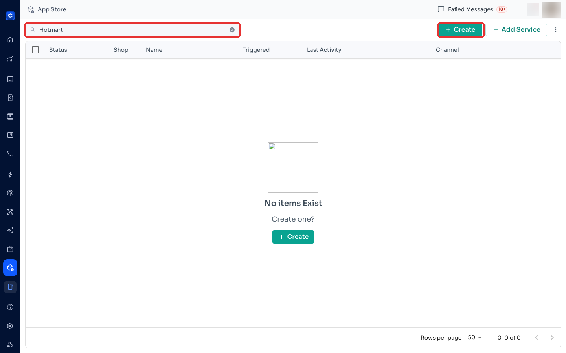This screenshot has height=353, width=566.
Task: Open the broadcast signal icon in sidebar
Action: pos(10,193)
